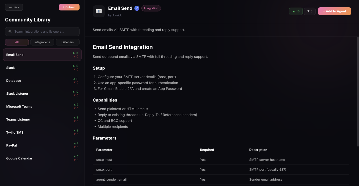Click upvote arrow on Slack item
This screenshot has height=186, width=359.
coord(74,66)
